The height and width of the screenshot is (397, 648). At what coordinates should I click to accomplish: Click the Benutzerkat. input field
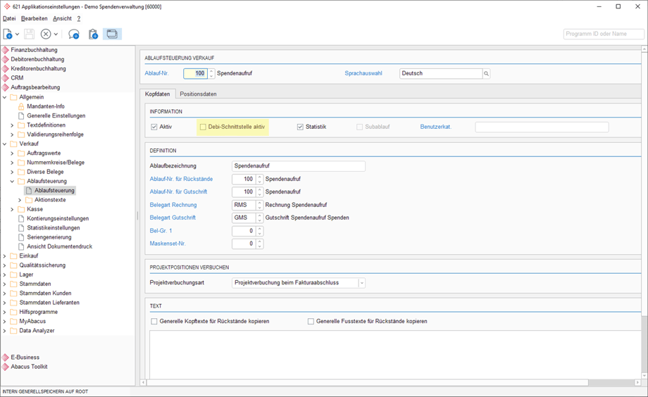click(x=542, y=127)
